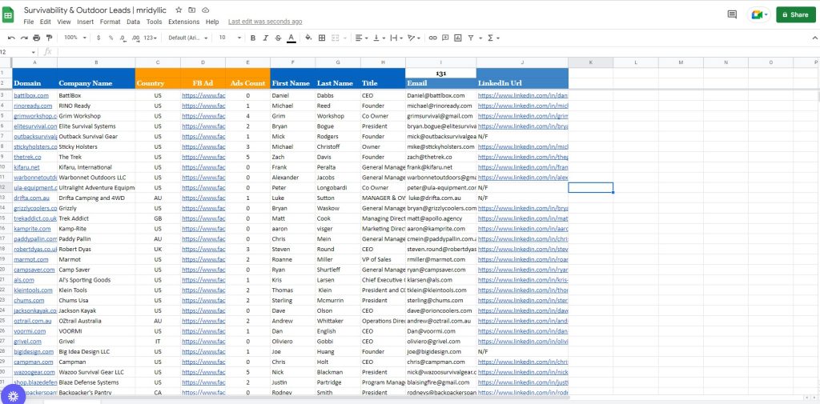The image size is (820, 404).
Task: Open more number formats (123)
Action: tap(151, 38)
